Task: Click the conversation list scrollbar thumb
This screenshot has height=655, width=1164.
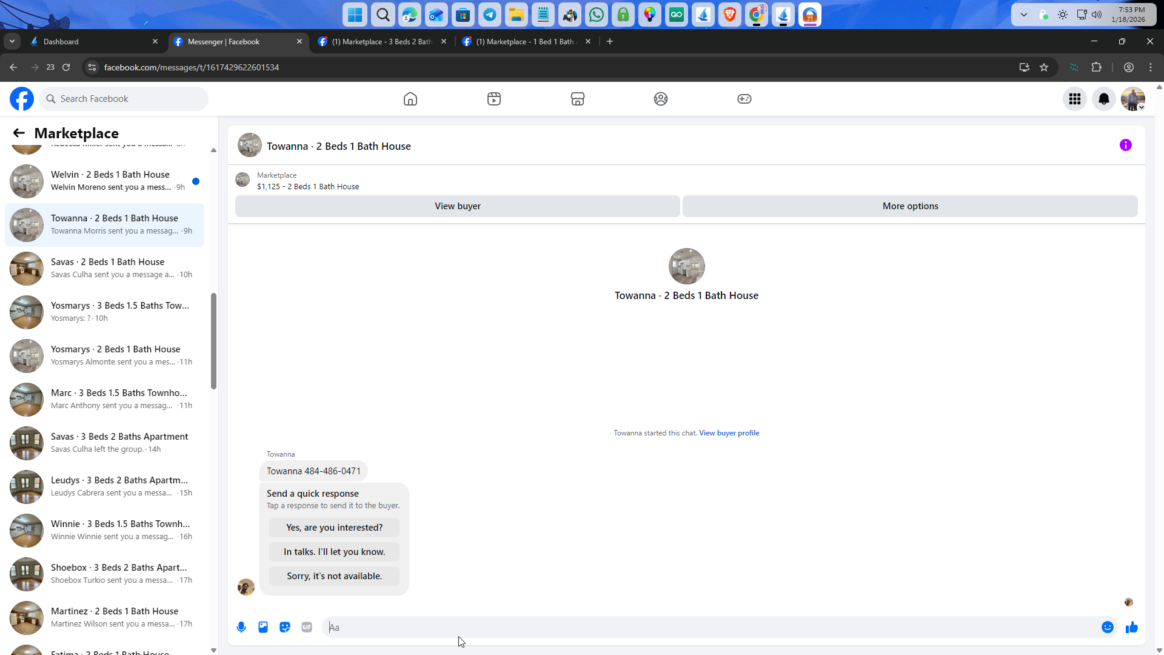Action: (x=213, y=341)
